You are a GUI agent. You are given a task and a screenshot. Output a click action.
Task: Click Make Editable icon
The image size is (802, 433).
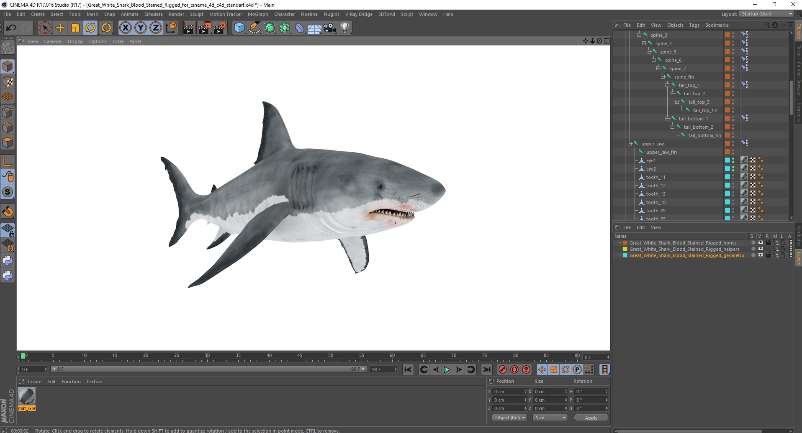[x=8, y=48]
